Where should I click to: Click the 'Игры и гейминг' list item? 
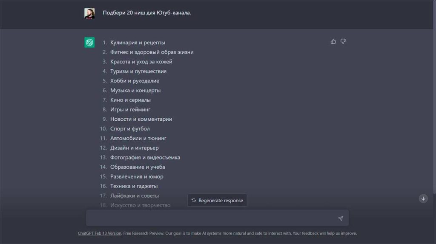click(130, 110)
